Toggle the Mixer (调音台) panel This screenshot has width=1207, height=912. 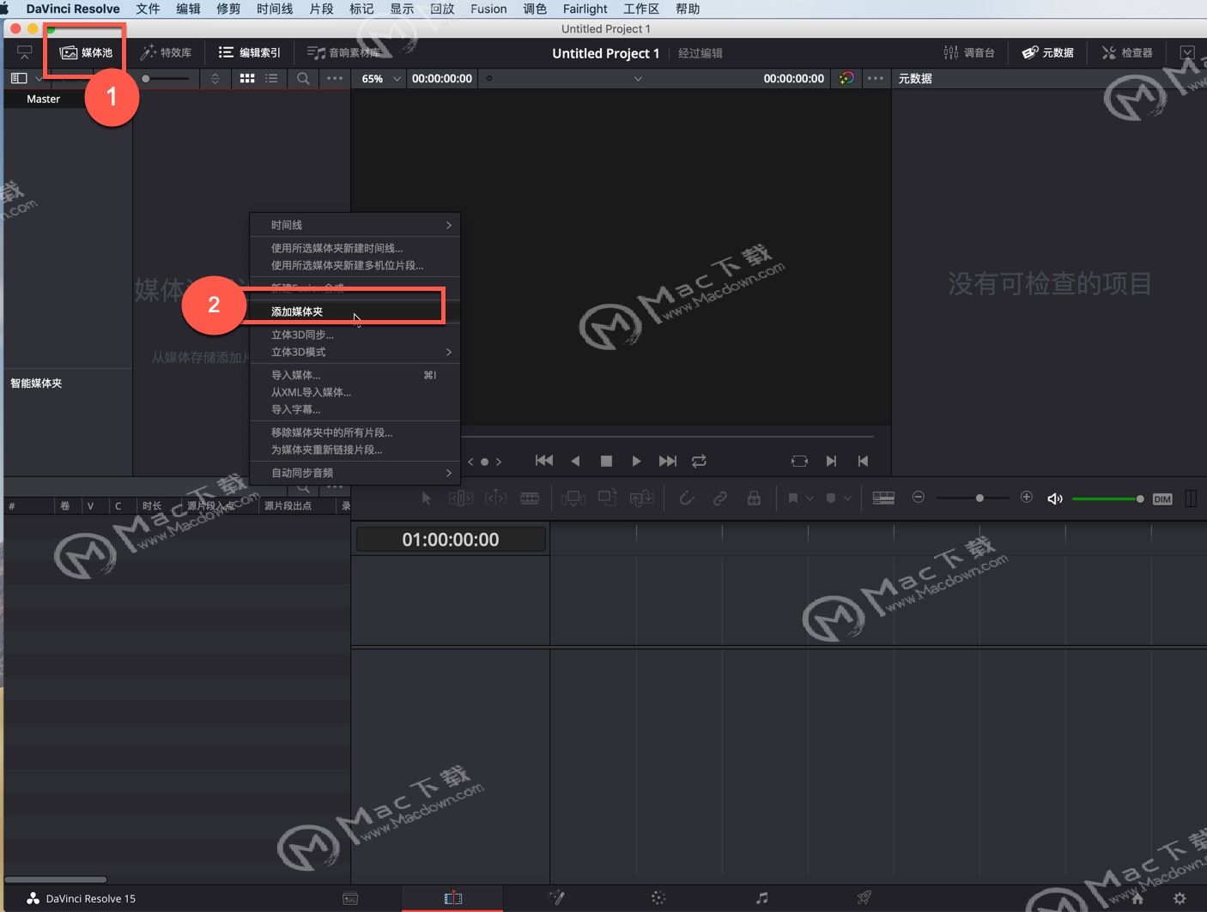[x=969, y=52]
